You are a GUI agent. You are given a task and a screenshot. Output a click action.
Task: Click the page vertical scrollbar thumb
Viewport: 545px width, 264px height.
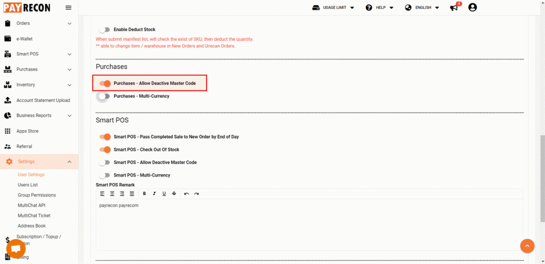pyautogui.click(x=542, y=178)
